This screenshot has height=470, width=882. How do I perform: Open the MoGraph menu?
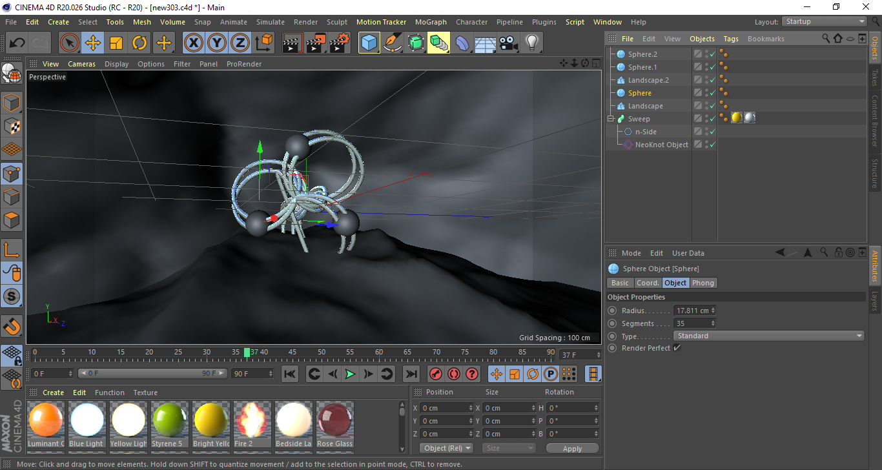click(x=431, y=22)
